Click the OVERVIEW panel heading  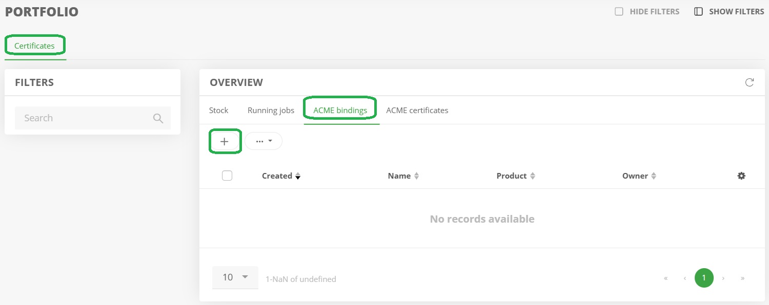point(236,82)
